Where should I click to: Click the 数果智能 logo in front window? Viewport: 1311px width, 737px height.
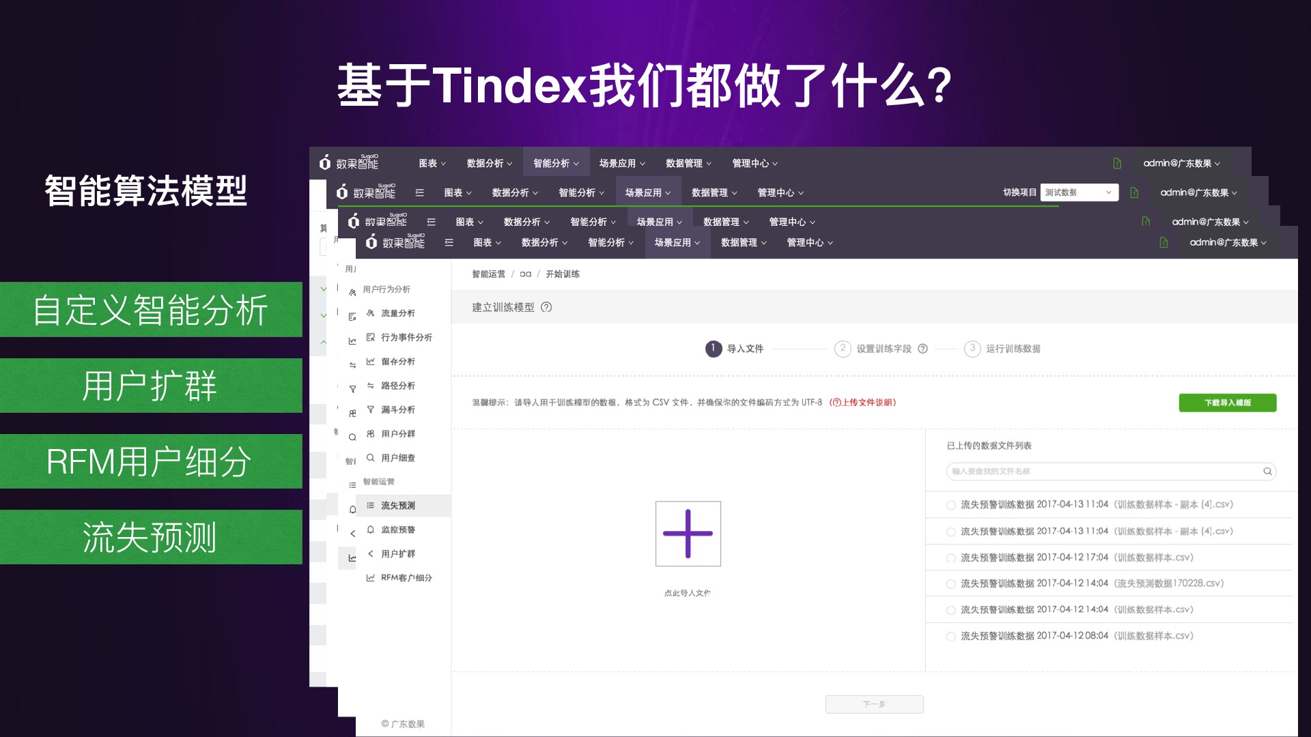click(395, 242)
